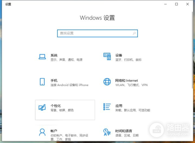The image size is (195, 143).
Task: Select the 系统 category title
Action: coord(54,55)
